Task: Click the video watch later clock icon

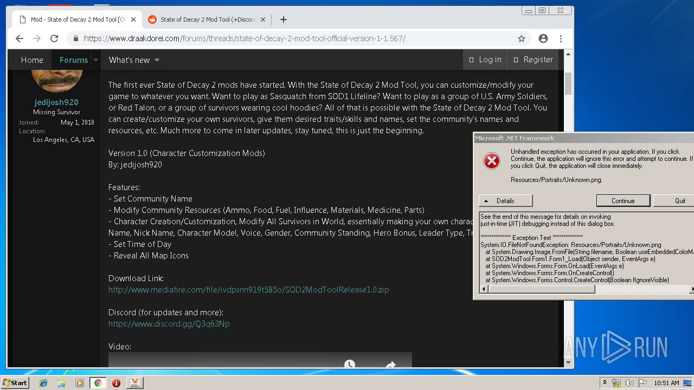Action: coord(350,364)
